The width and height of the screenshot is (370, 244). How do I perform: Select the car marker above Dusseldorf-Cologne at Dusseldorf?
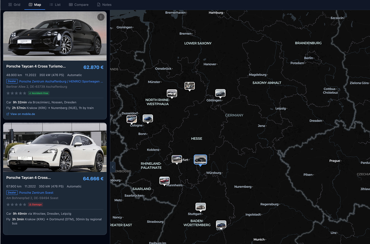click(131, 119)
